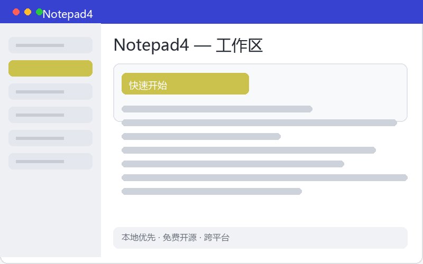Click the 快速开始 button

click(x=185, y=84)
